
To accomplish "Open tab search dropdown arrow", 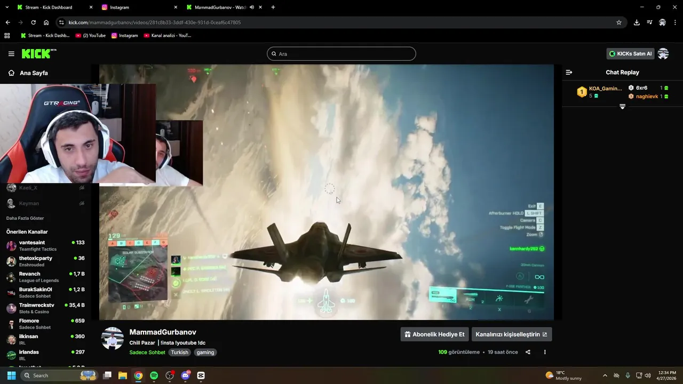I will pyautogui.click(x=6, y=7).
